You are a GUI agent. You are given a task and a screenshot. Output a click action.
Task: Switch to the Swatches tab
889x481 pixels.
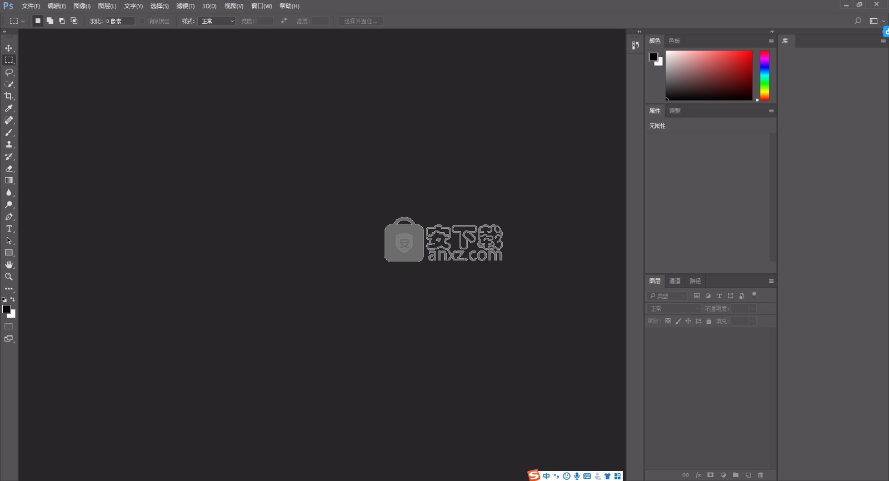674,41
